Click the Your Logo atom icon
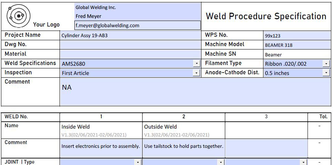 [x=18, y=16]
